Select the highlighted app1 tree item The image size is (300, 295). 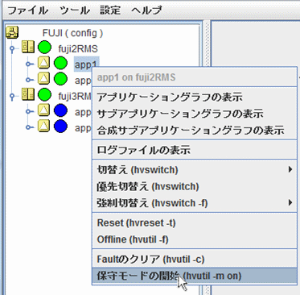[x=86, y=64]
